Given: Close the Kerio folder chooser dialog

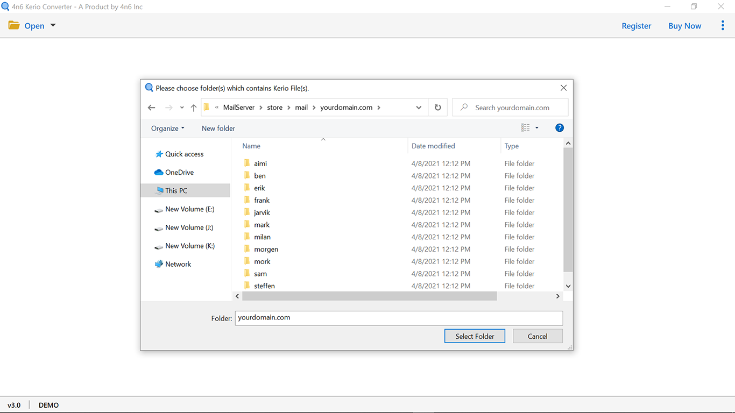Looking at the screenshot, I should coord(563,88).
